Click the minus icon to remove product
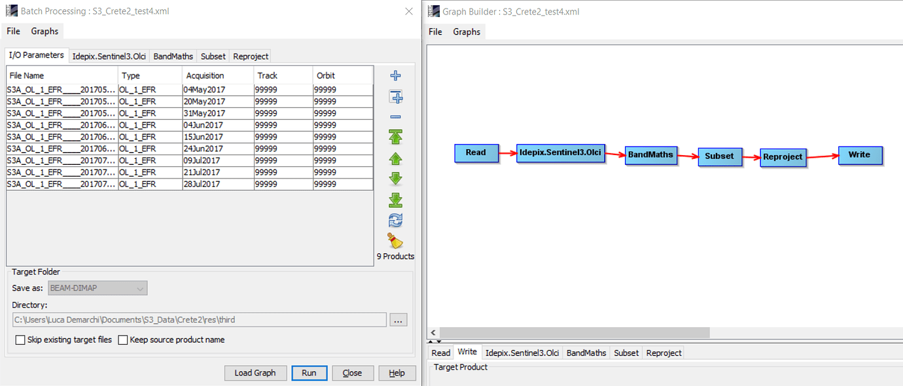 395,117
